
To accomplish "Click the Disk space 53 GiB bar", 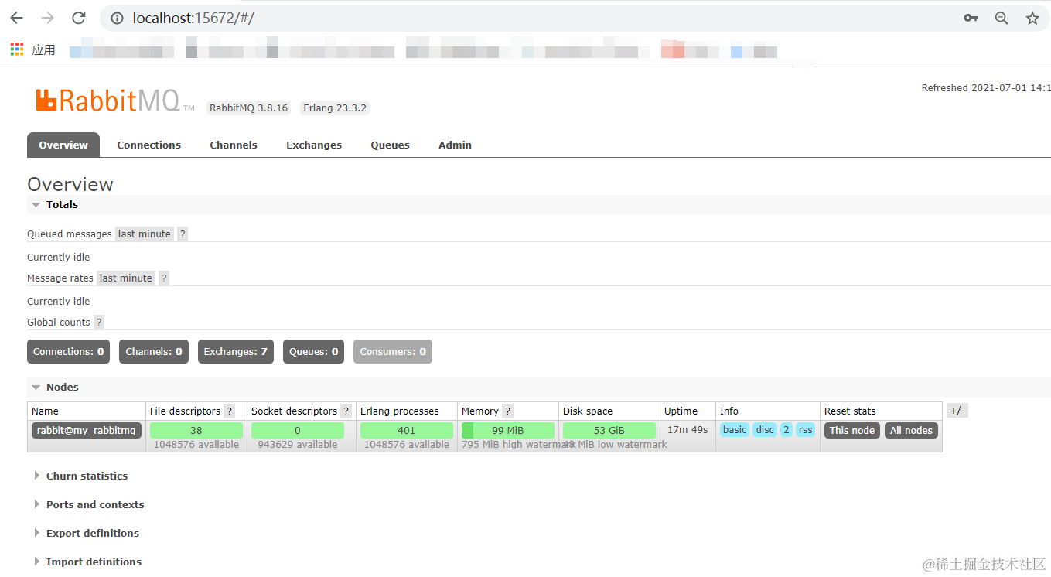I will pos(609,430).
